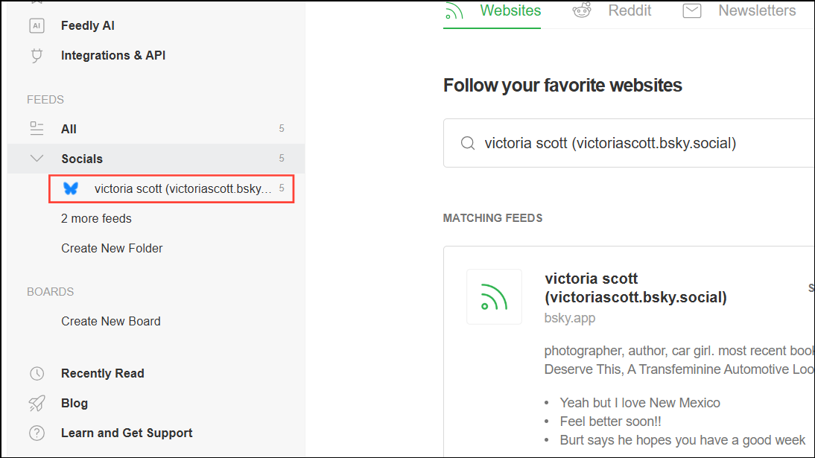This screenshot has width=815, height=458.
Task: Switch to the Reddit tab
Action: click(630, 10)
